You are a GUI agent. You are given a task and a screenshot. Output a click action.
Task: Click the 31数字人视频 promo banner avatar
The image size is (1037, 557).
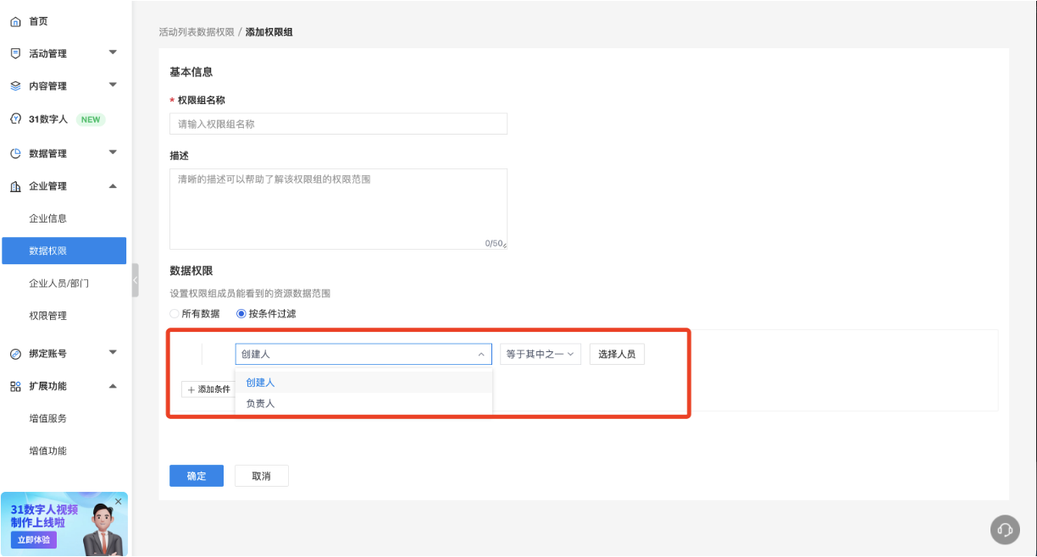pos(105,530)
